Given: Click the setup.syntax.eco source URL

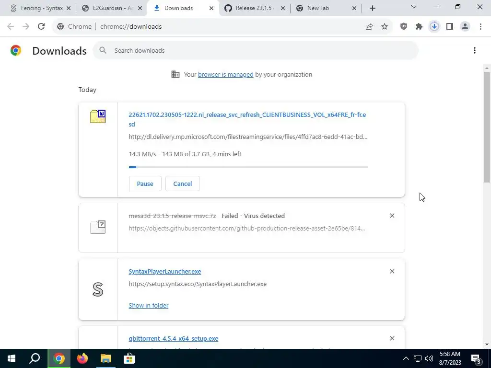Looking at the screenshot, I should (x=198, y=284).
